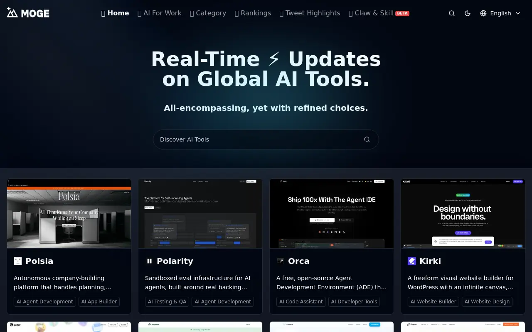Image resolution: width=532 pixels, height=332 pixels.
Task: Submit search with magnifier icon in search box
Action: [x=367, y=139]
